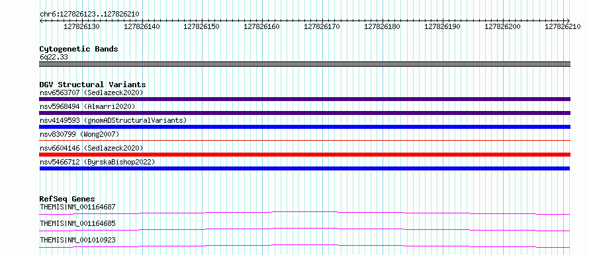Click nsv5968494 (Almarri2020) label

click(87, 106)
